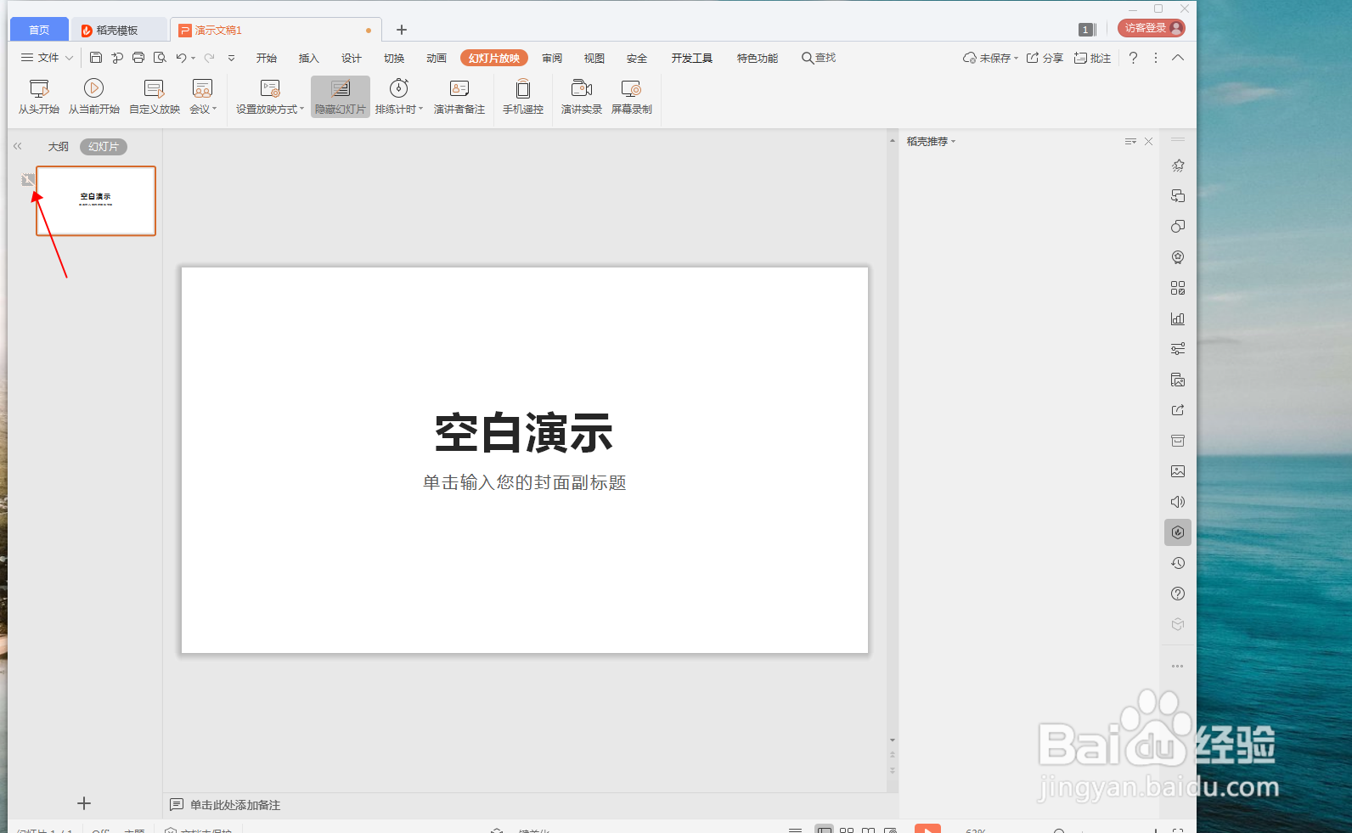Image resolution: width=1352 pixels, height=833 pixels.
Task: Open more options ellipsis in sidebar
Action: coord(1178,666)
